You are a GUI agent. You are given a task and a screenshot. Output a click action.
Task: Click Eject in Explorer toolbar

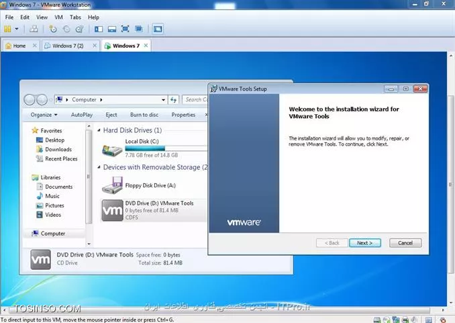111,115
